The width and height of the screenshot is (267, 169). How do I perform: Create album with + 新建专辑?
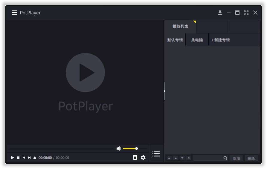tap(220, 40)
